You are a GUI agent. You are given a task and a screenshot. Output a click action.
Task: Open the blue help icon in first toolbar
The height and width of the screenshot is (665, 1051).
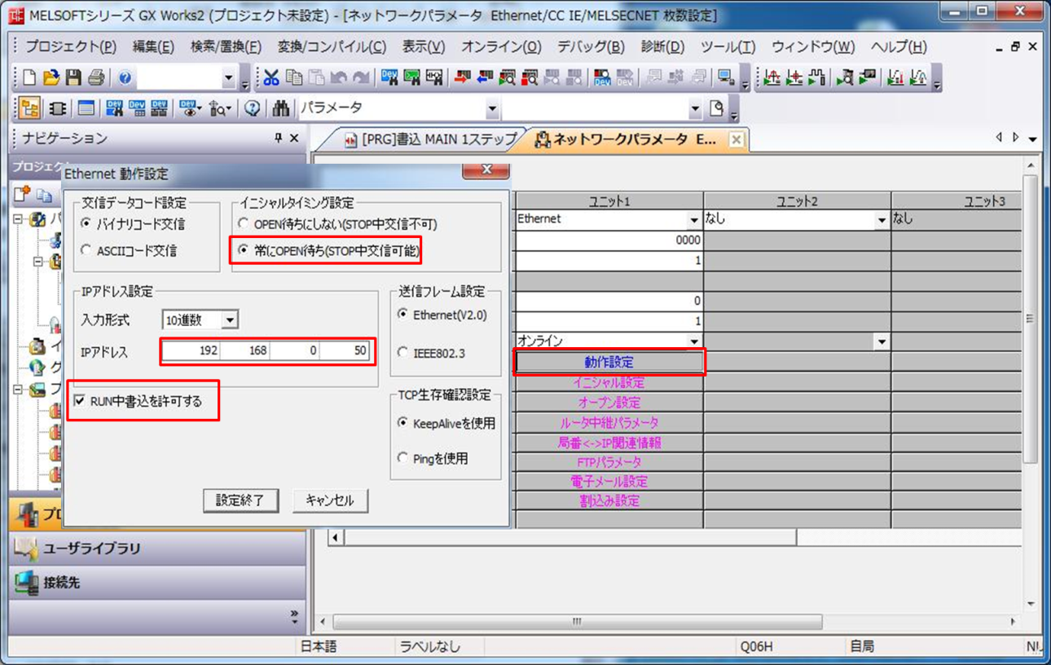pyautogui.click(x=125, y=77)
